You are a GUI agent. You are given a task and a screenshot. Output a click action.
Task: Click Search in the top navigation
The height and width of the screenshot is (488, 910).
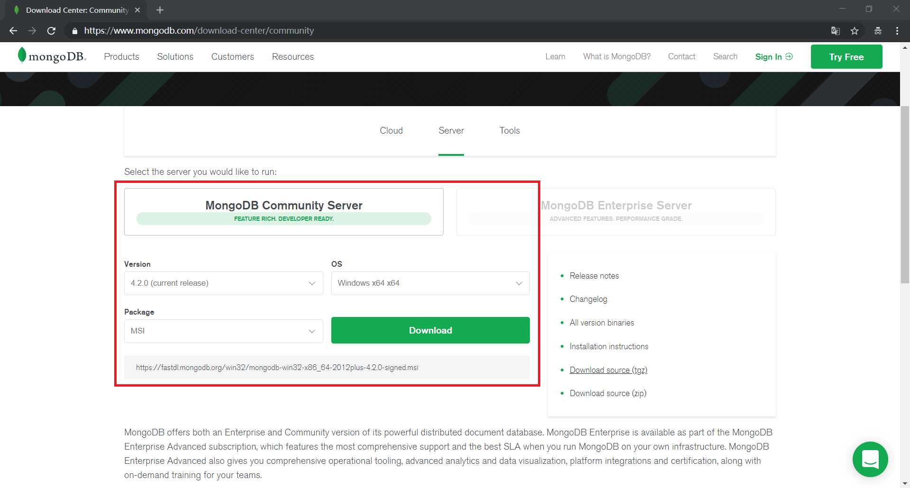[725, 56]
